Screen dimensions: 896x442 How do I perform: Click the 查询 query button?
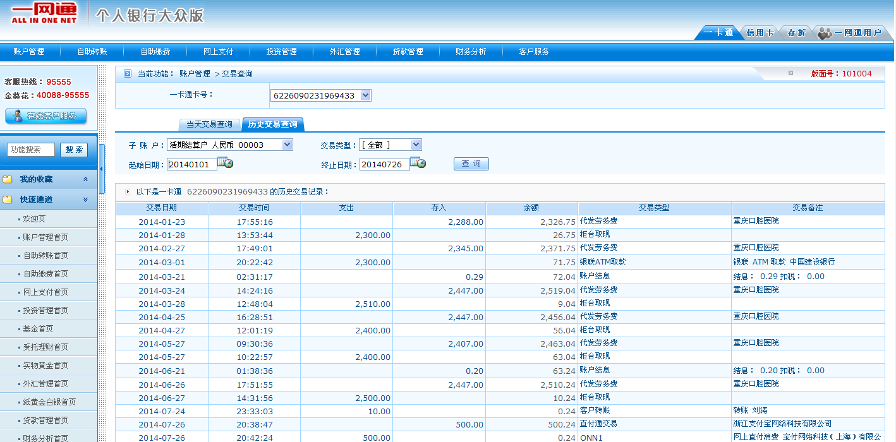point(471,164)
